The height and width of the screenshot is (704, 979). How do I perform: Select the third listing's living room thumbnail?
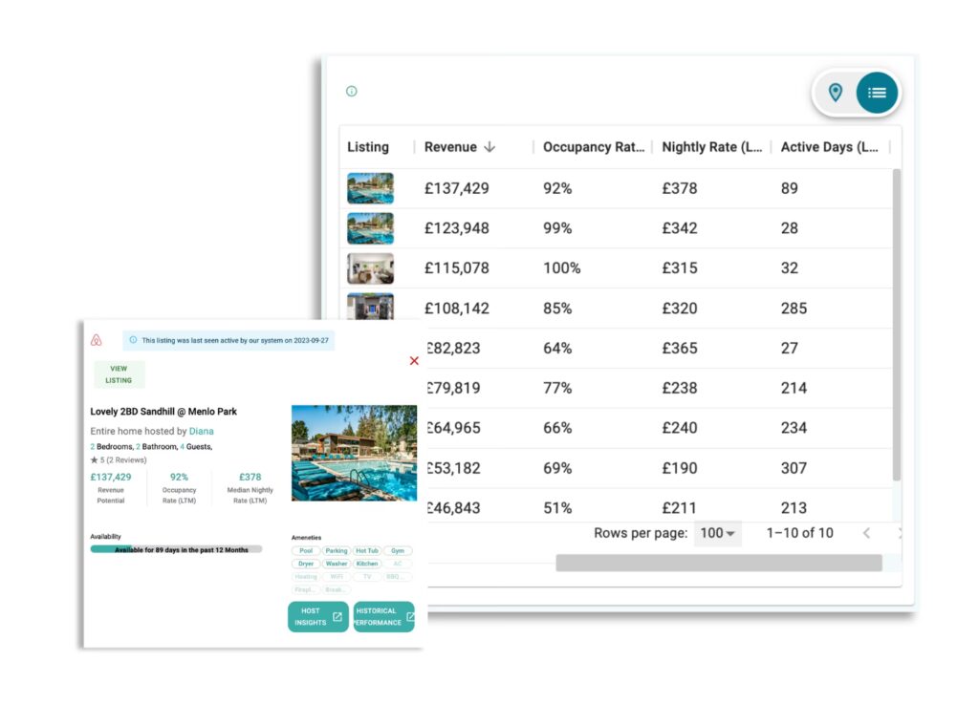click(370, 268)
